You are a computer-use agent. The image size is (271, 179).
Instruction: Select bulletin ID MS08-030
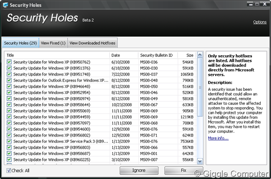point(149,68)
